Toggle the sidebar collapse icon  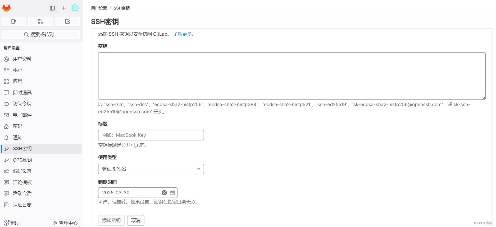pyautogui.click(x=52, y=8)
